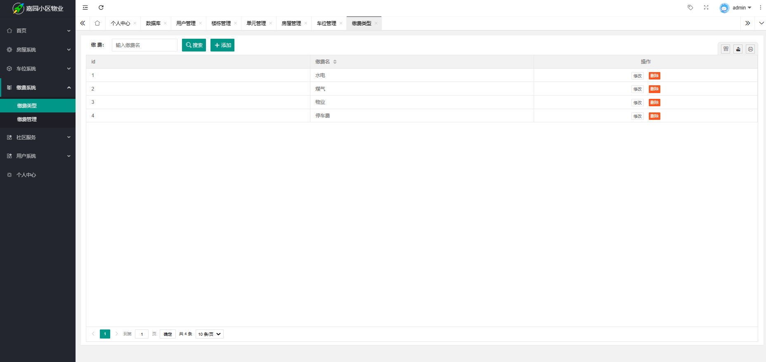Expand the 房屋系统 sidebar menu
Screen dimensions: 766x362
tap(38, 50)
